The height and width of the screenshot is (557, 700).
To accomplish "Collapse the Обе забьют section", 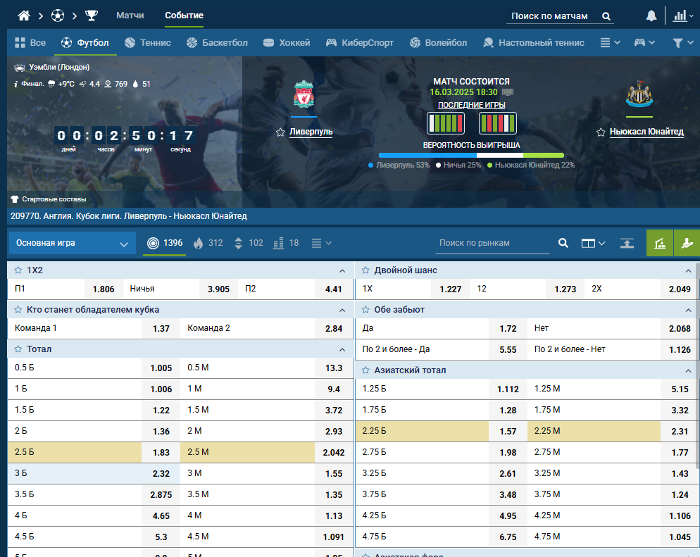I will tap(689, 311).
